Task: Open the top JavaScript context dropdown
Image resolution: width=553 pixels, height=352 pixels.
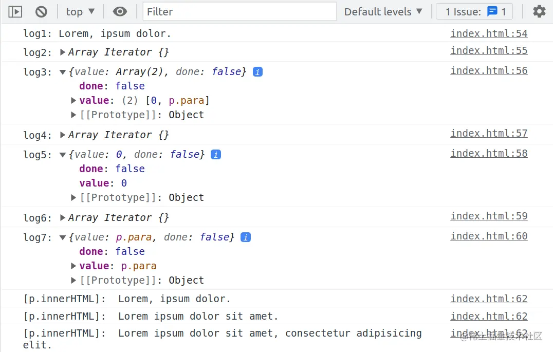Action: (80, 11)
